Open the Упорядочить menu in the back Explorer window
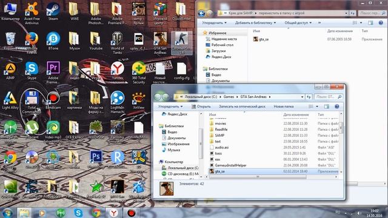This screenshot has height=218, width=388. point(214,23)
